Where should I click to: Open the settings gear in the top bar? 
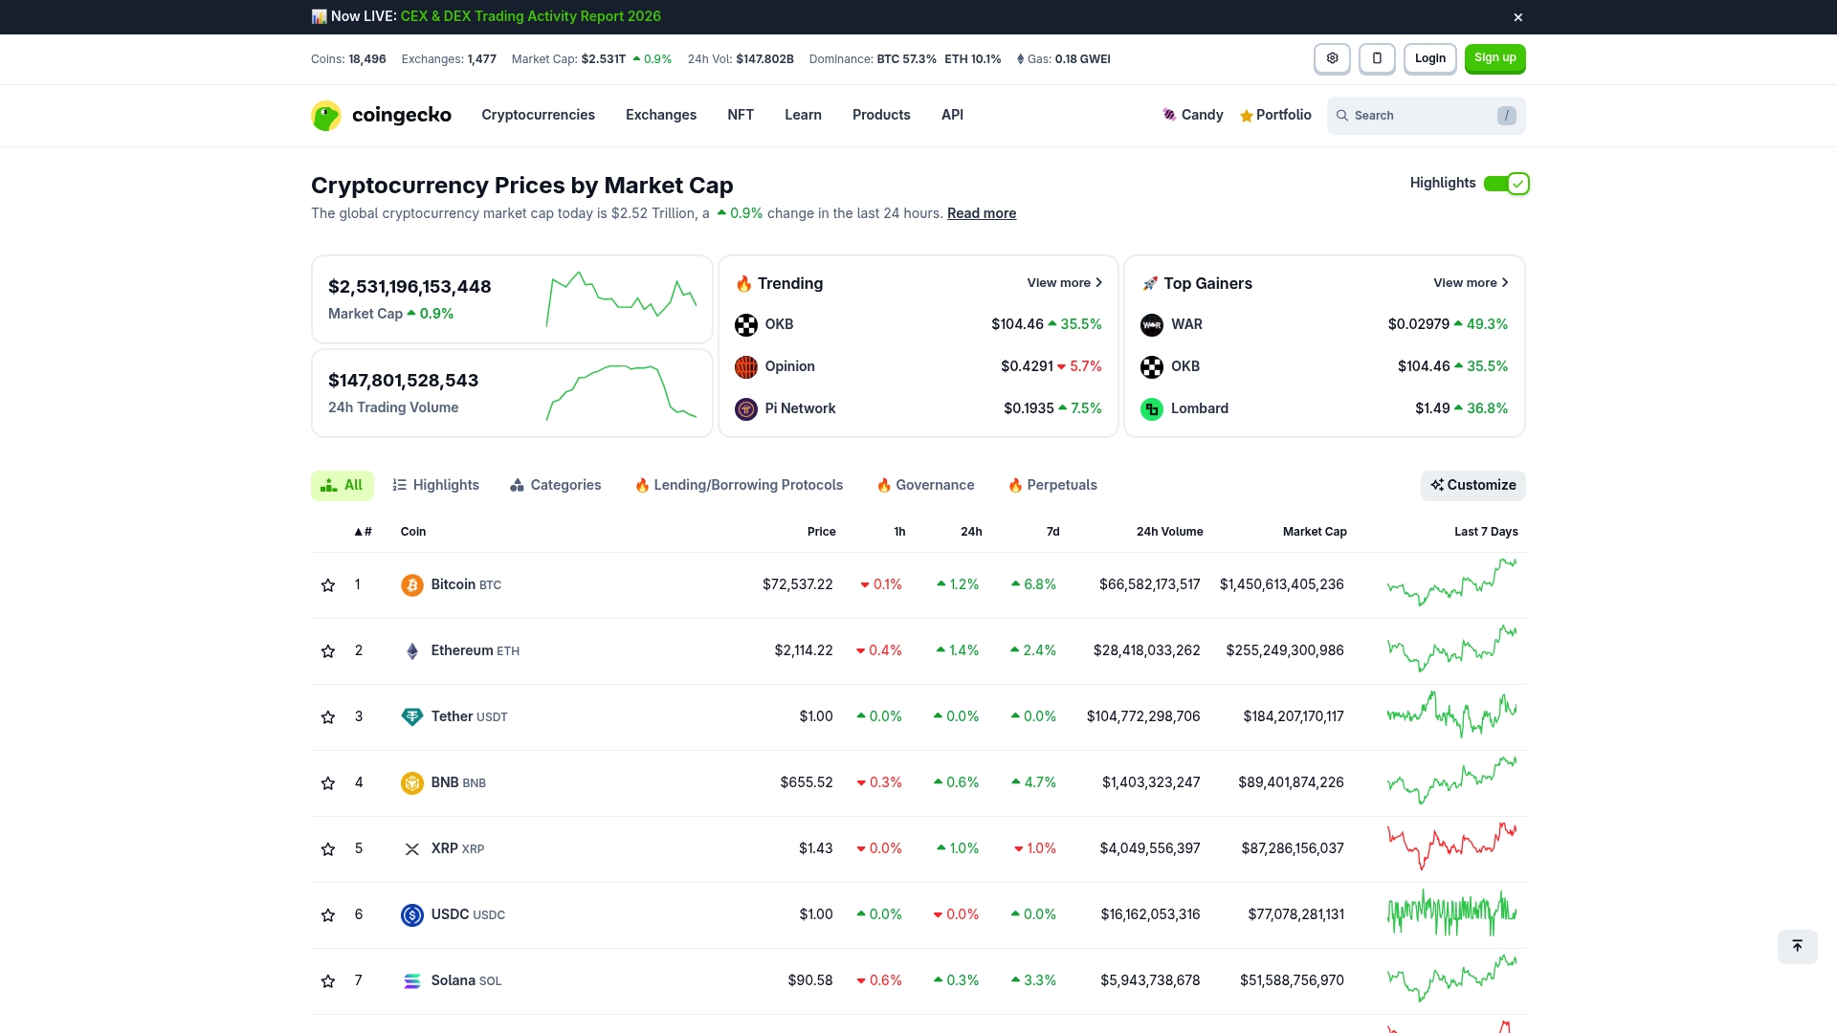click(x=1332, y=58)
